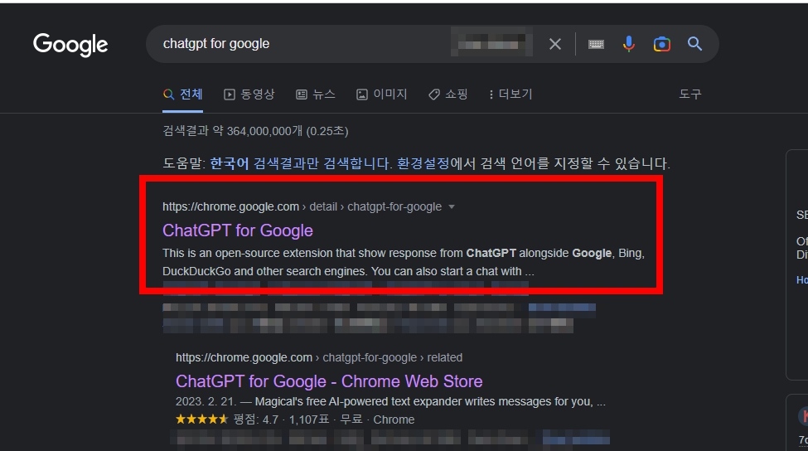Clear the search box with X icon

555,44
